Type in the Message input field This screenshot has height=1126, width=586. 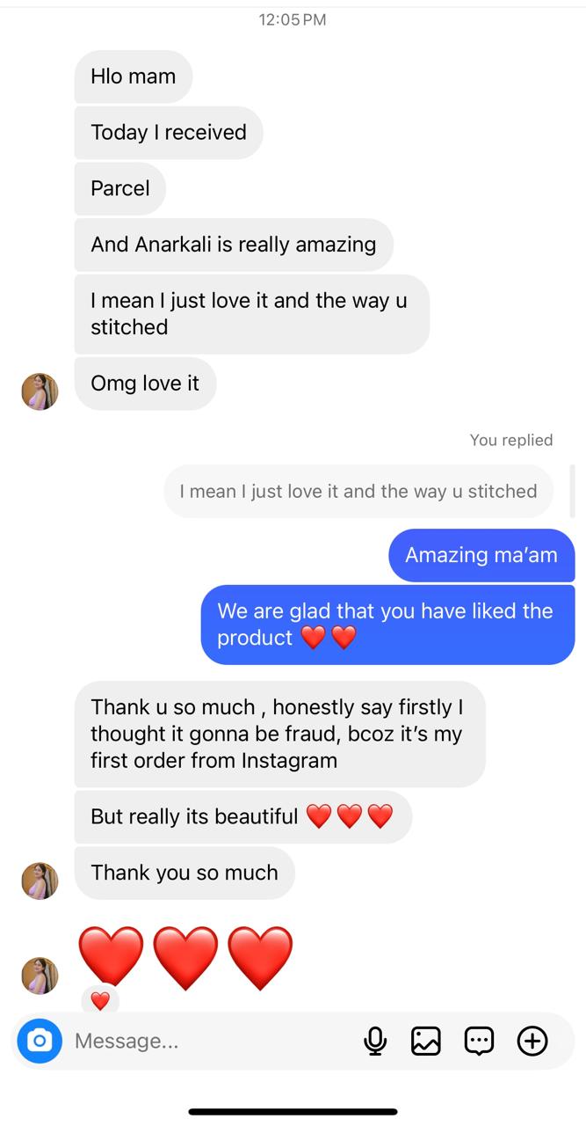coord(211,1041)
